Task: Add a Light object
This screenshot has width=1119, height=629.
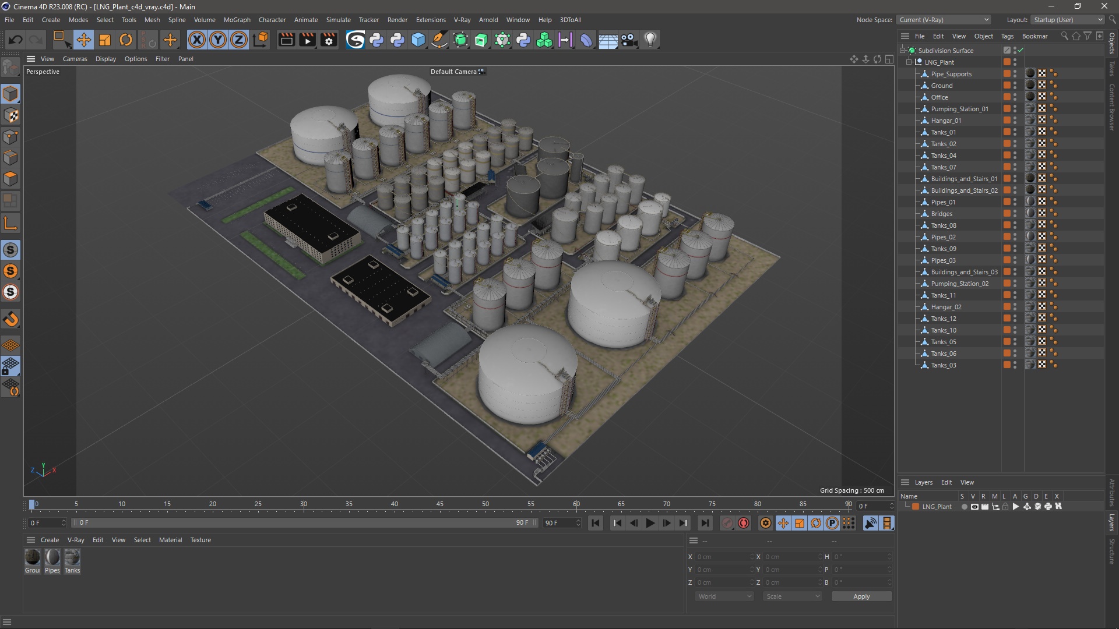Action: pos(650,40)
